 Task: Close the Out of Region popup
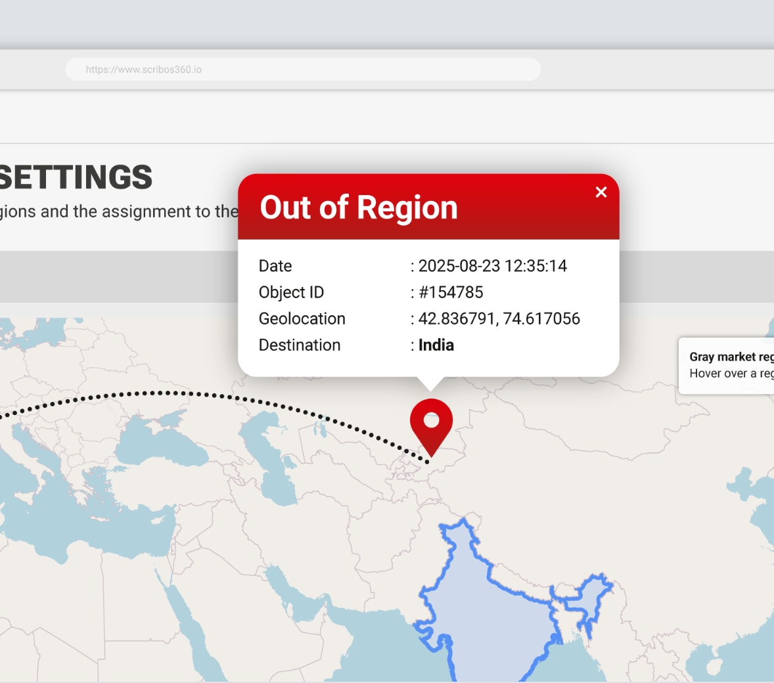coord(601,192)
